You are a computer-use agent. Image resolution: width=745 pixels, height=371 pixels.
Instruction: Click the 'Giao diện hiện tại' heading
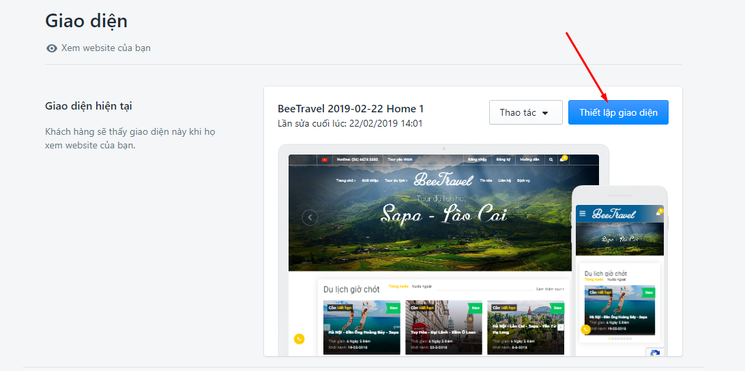[89, 106]
